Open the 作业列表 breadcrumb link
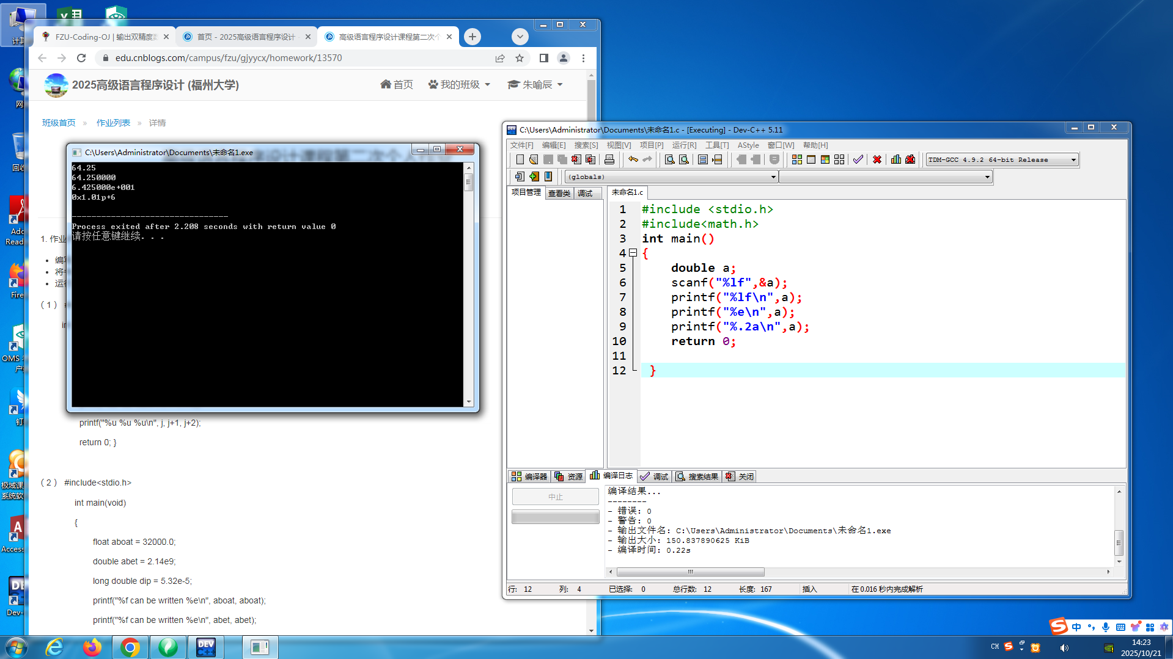The image size is (1173, 659). click(113, 123)
